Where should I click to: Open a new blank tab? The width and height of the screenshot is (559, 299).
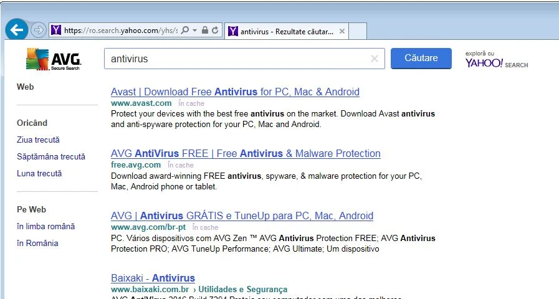[x=358, y=31]
